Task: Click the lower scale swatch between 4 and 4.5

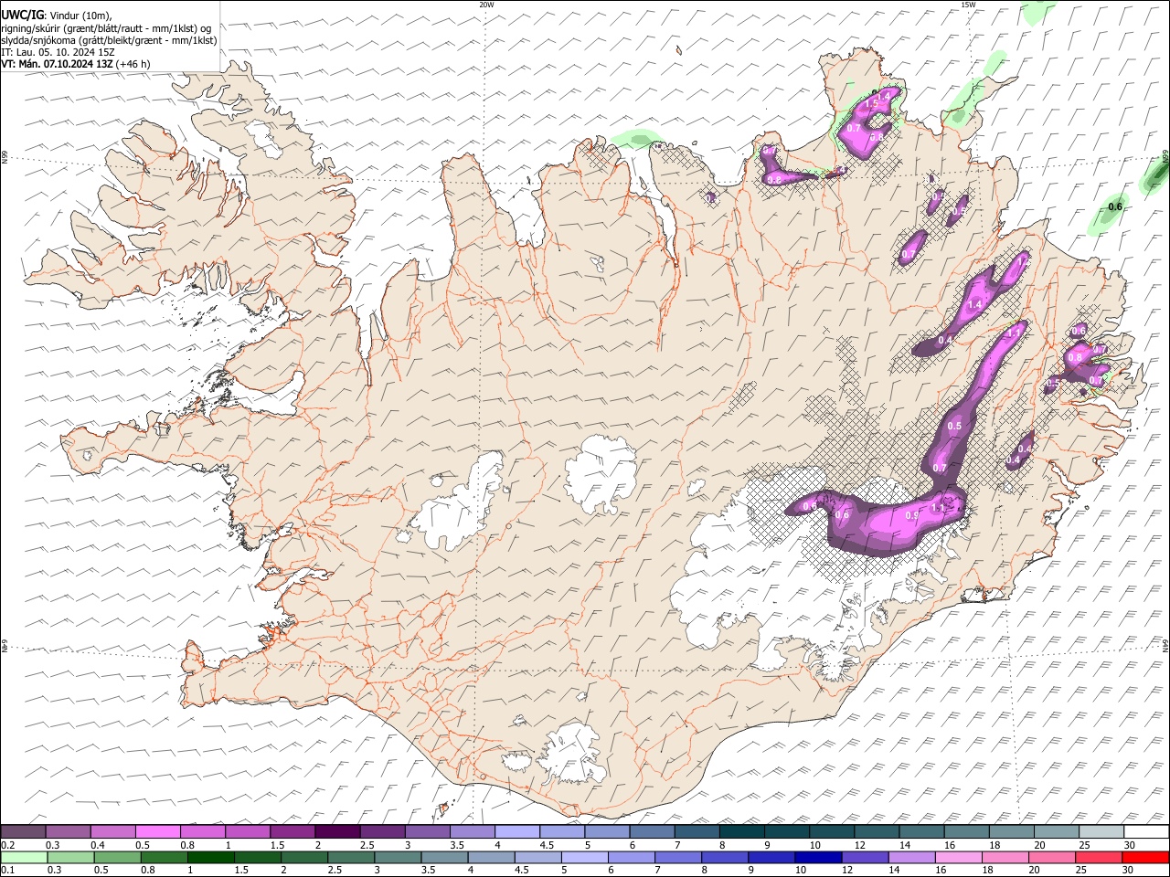Action: [x=491, y=857]
